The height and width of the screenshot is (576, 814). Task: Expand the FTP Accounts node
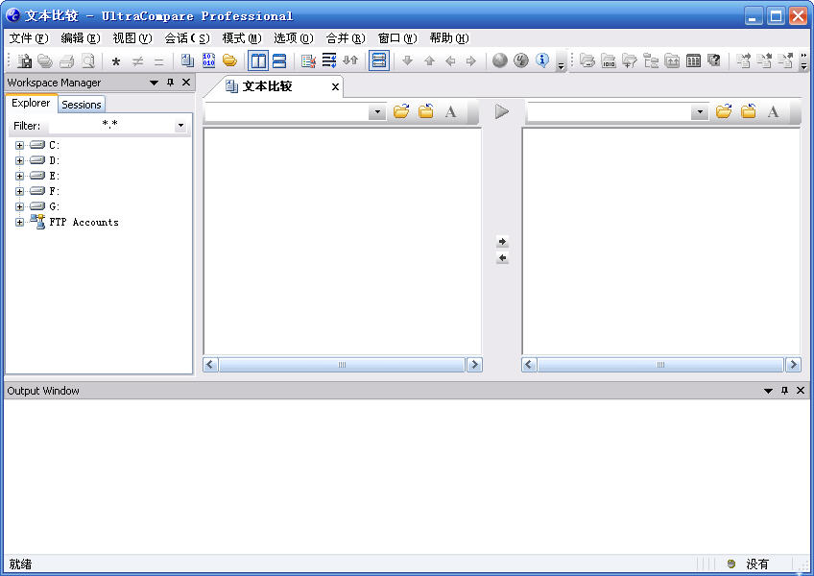(19, 223)
